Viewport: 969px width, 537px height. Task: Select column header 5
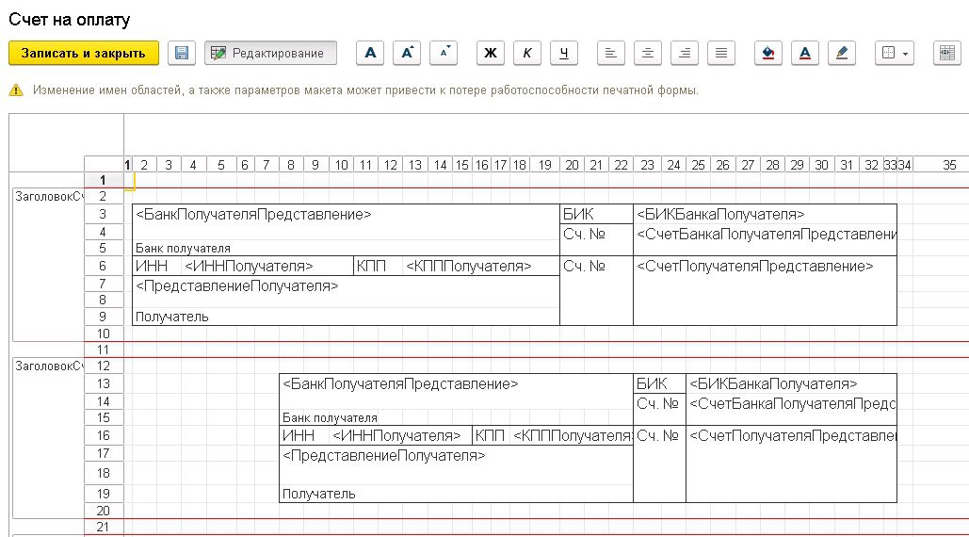pyautogui.click(x=220, y=165)
